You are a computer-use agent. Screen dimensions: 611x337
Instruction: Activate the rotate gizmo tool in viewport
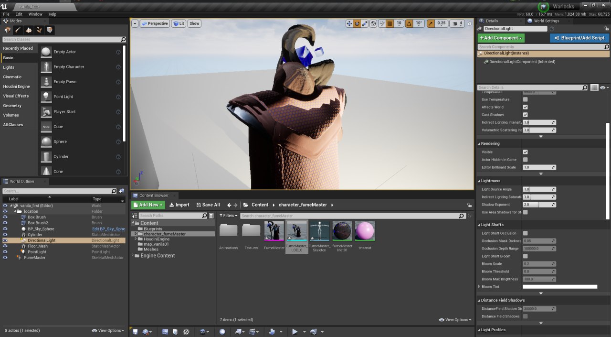[357, 23]
